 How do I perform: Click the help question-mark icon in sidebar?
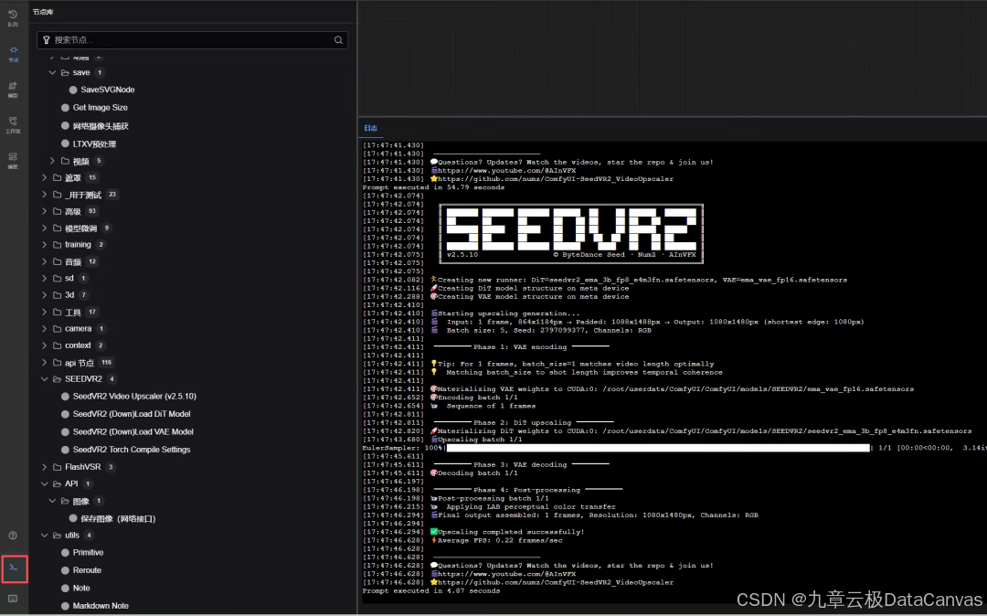tap(13, 536)
